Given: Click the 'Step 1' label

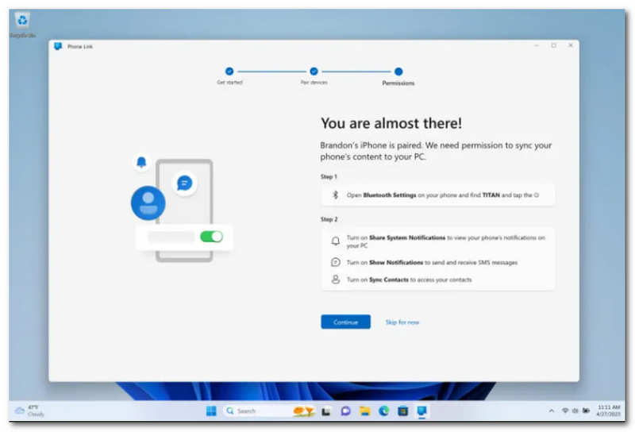Looking at the screenshot, I should pyautogui.click(x=329, y=176).
